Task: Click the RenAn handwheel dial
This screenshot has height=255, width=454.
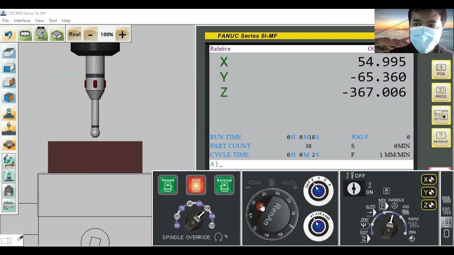Action: 272,214
